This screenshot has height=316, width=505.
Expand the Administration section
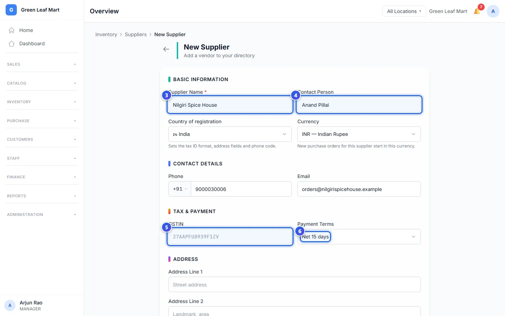point(42,215)
